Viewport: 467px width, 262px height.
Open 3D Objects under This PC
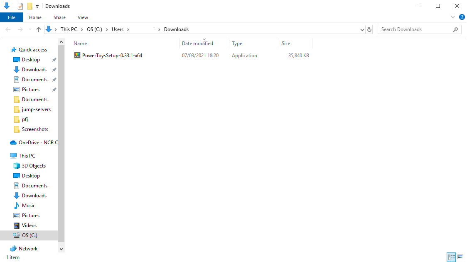[x=34, y=166]
